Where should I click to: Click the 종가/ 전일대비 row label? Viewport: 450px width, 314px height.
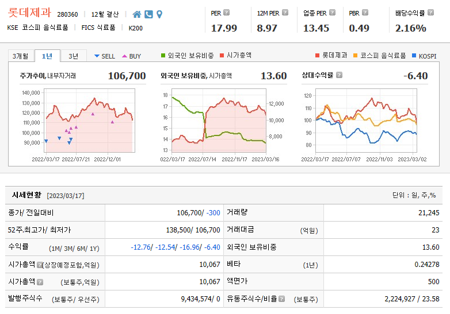point(30,212)
